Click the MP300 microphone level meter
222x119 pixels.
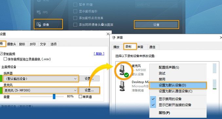tap(214, 68)
